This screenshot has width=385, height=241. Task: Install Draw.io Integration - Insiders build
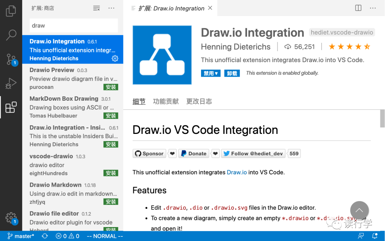click(111, 144)
